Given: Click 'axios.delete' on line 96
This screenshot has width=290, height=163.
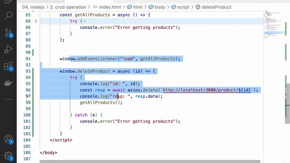Looking at the screenshot, I should 143,90.
